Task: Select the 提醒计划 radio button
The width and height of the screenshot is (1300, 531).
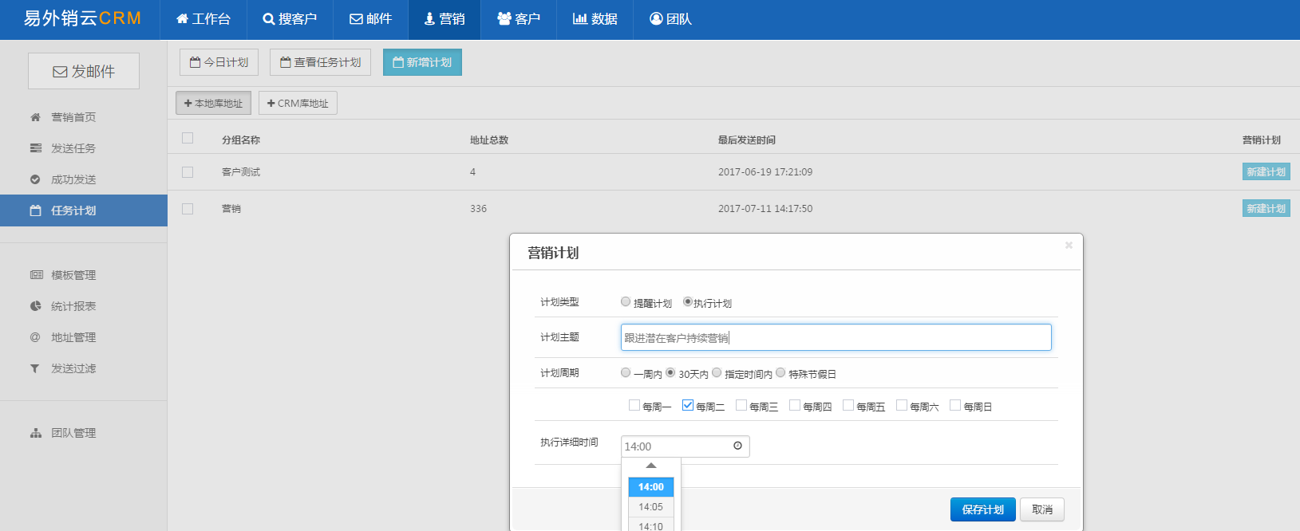Action: (626, 301)
